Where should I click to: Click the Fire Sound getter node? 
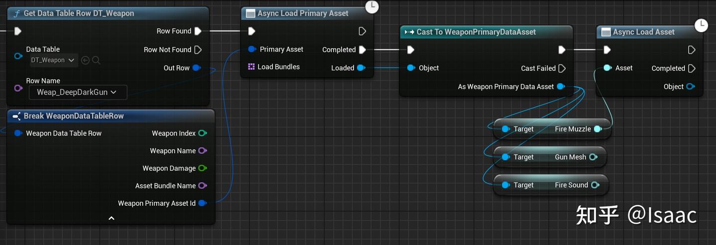click(551, 185)
